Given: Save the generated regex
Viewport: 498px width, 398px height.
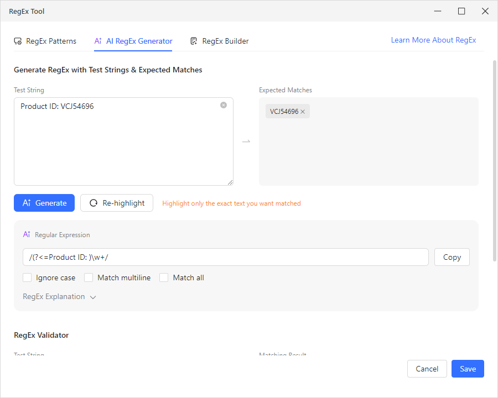Looking at the screenshot, I should [468, 369].
